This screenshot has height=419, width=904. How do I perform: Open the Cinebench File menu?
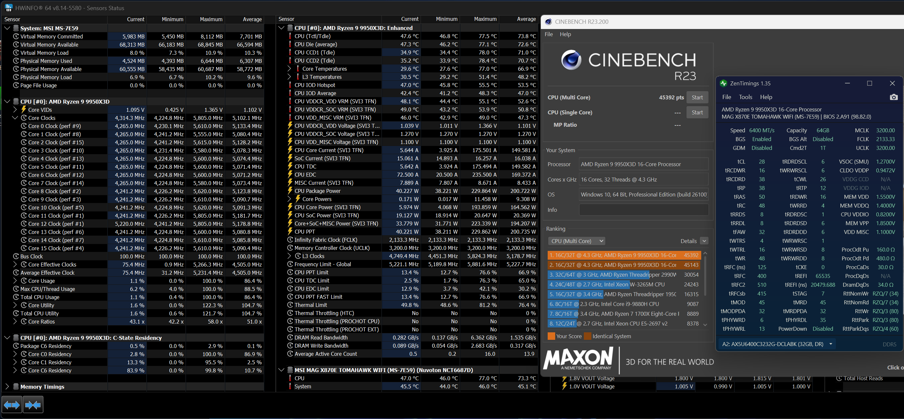(549, 34)
